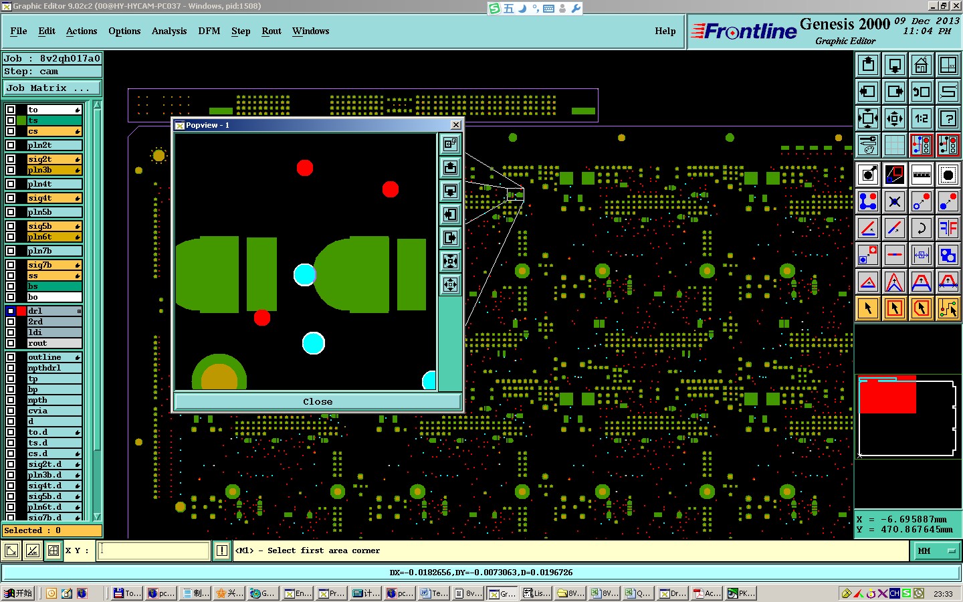This screenshot has width=963, height=602.
Task: Open the MM units dropdown
Action: (x=936, y=550)
